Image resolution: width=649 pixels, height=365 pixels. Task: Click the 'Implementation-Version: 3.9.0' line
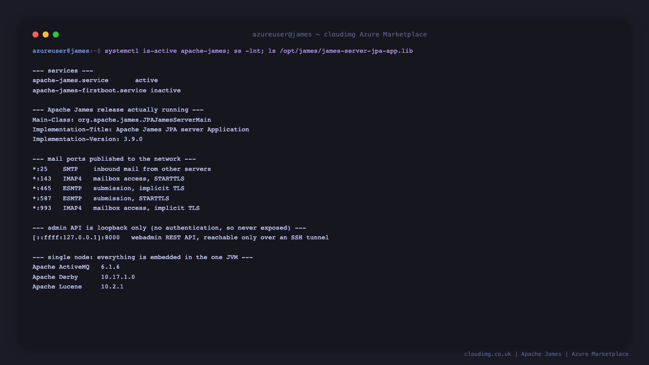pyautogui.click(x=88, y=139)
